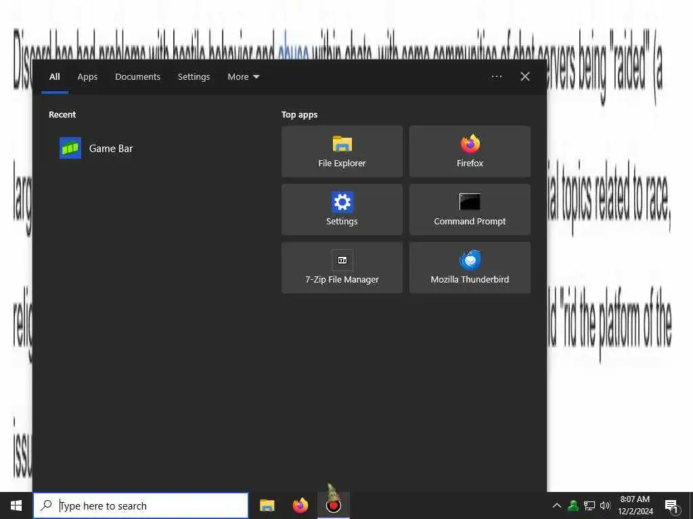Click the active red-circle taskbar app
Viewport: 693px width, 519px height.
333,505
